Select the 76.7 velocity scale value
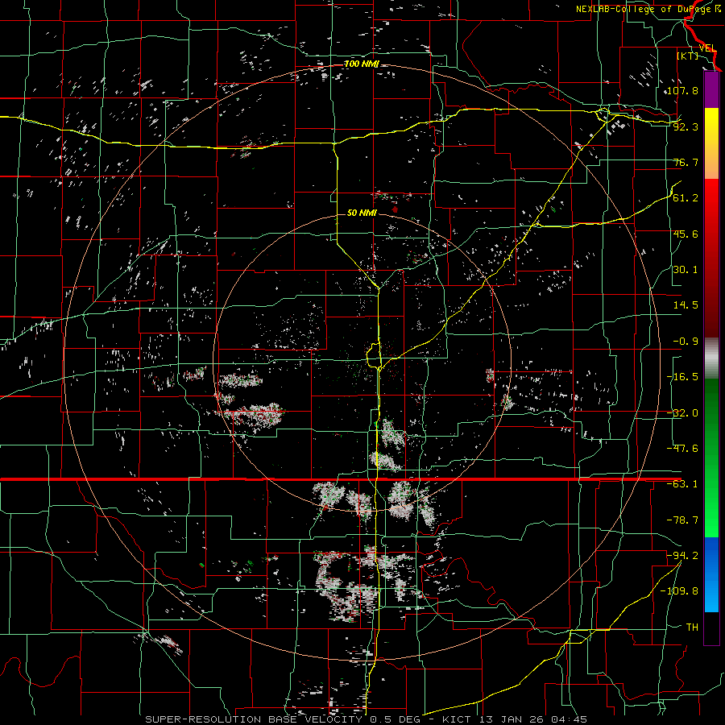Viewport: 725px width, 725px height. (x=686, y=162)
